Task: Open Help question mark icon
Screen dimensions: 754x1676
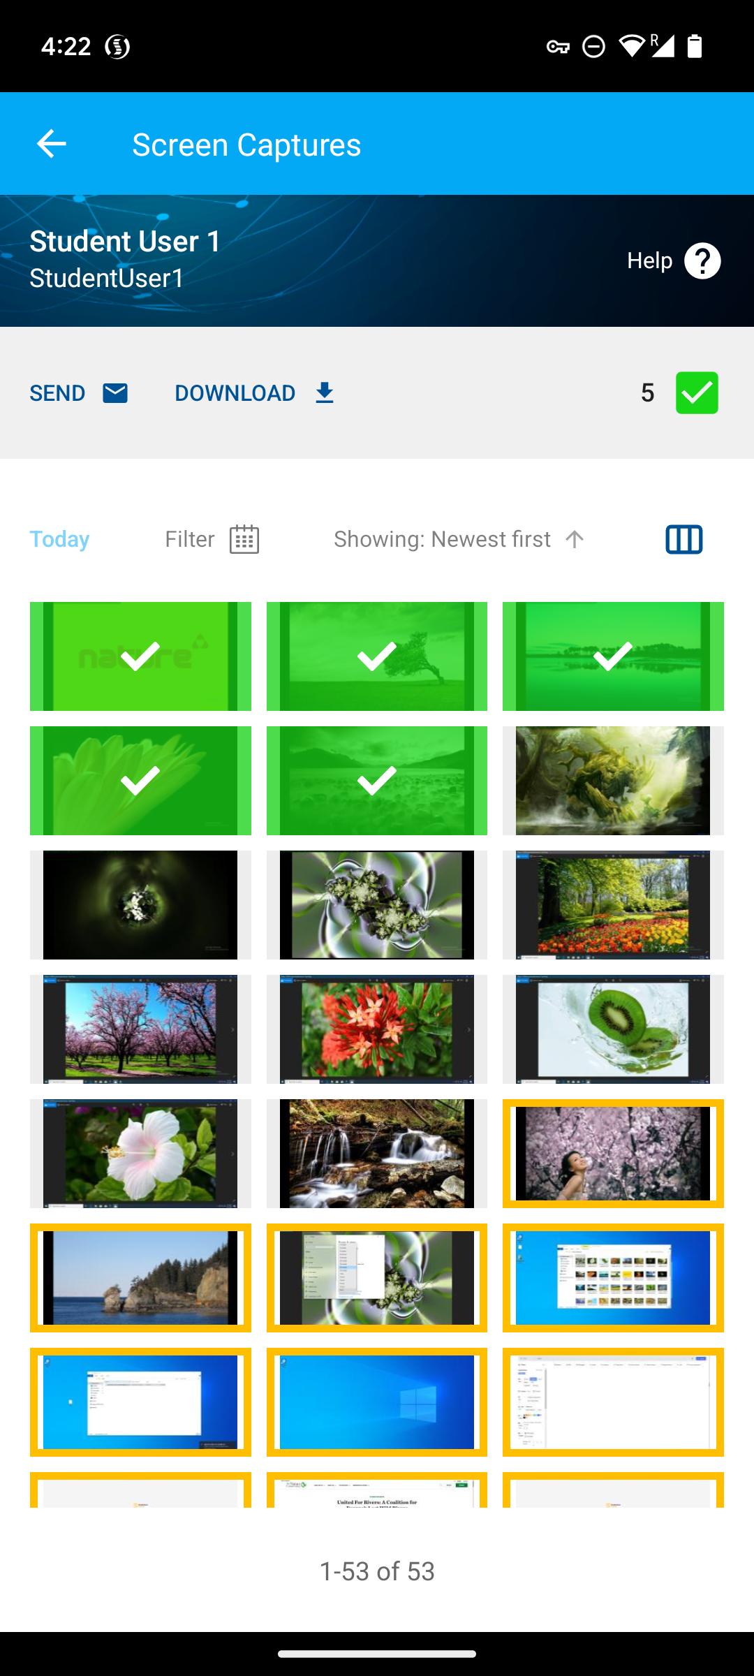Action: 702,261
